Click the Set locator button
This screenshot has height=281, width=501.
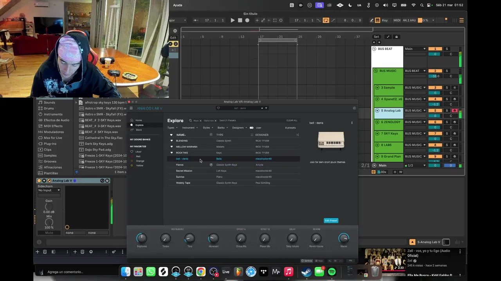(376, 37)
